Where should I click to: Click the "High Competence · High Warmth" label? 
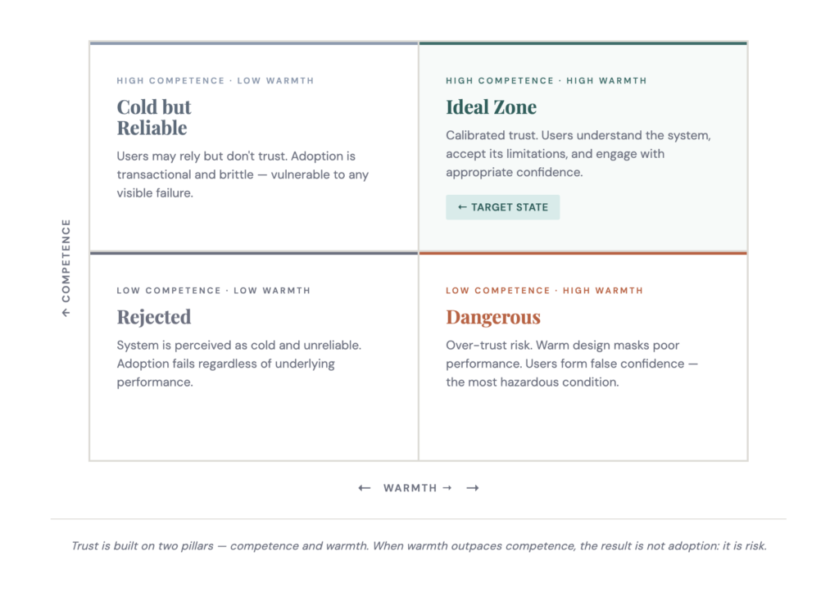click(546, 81)
